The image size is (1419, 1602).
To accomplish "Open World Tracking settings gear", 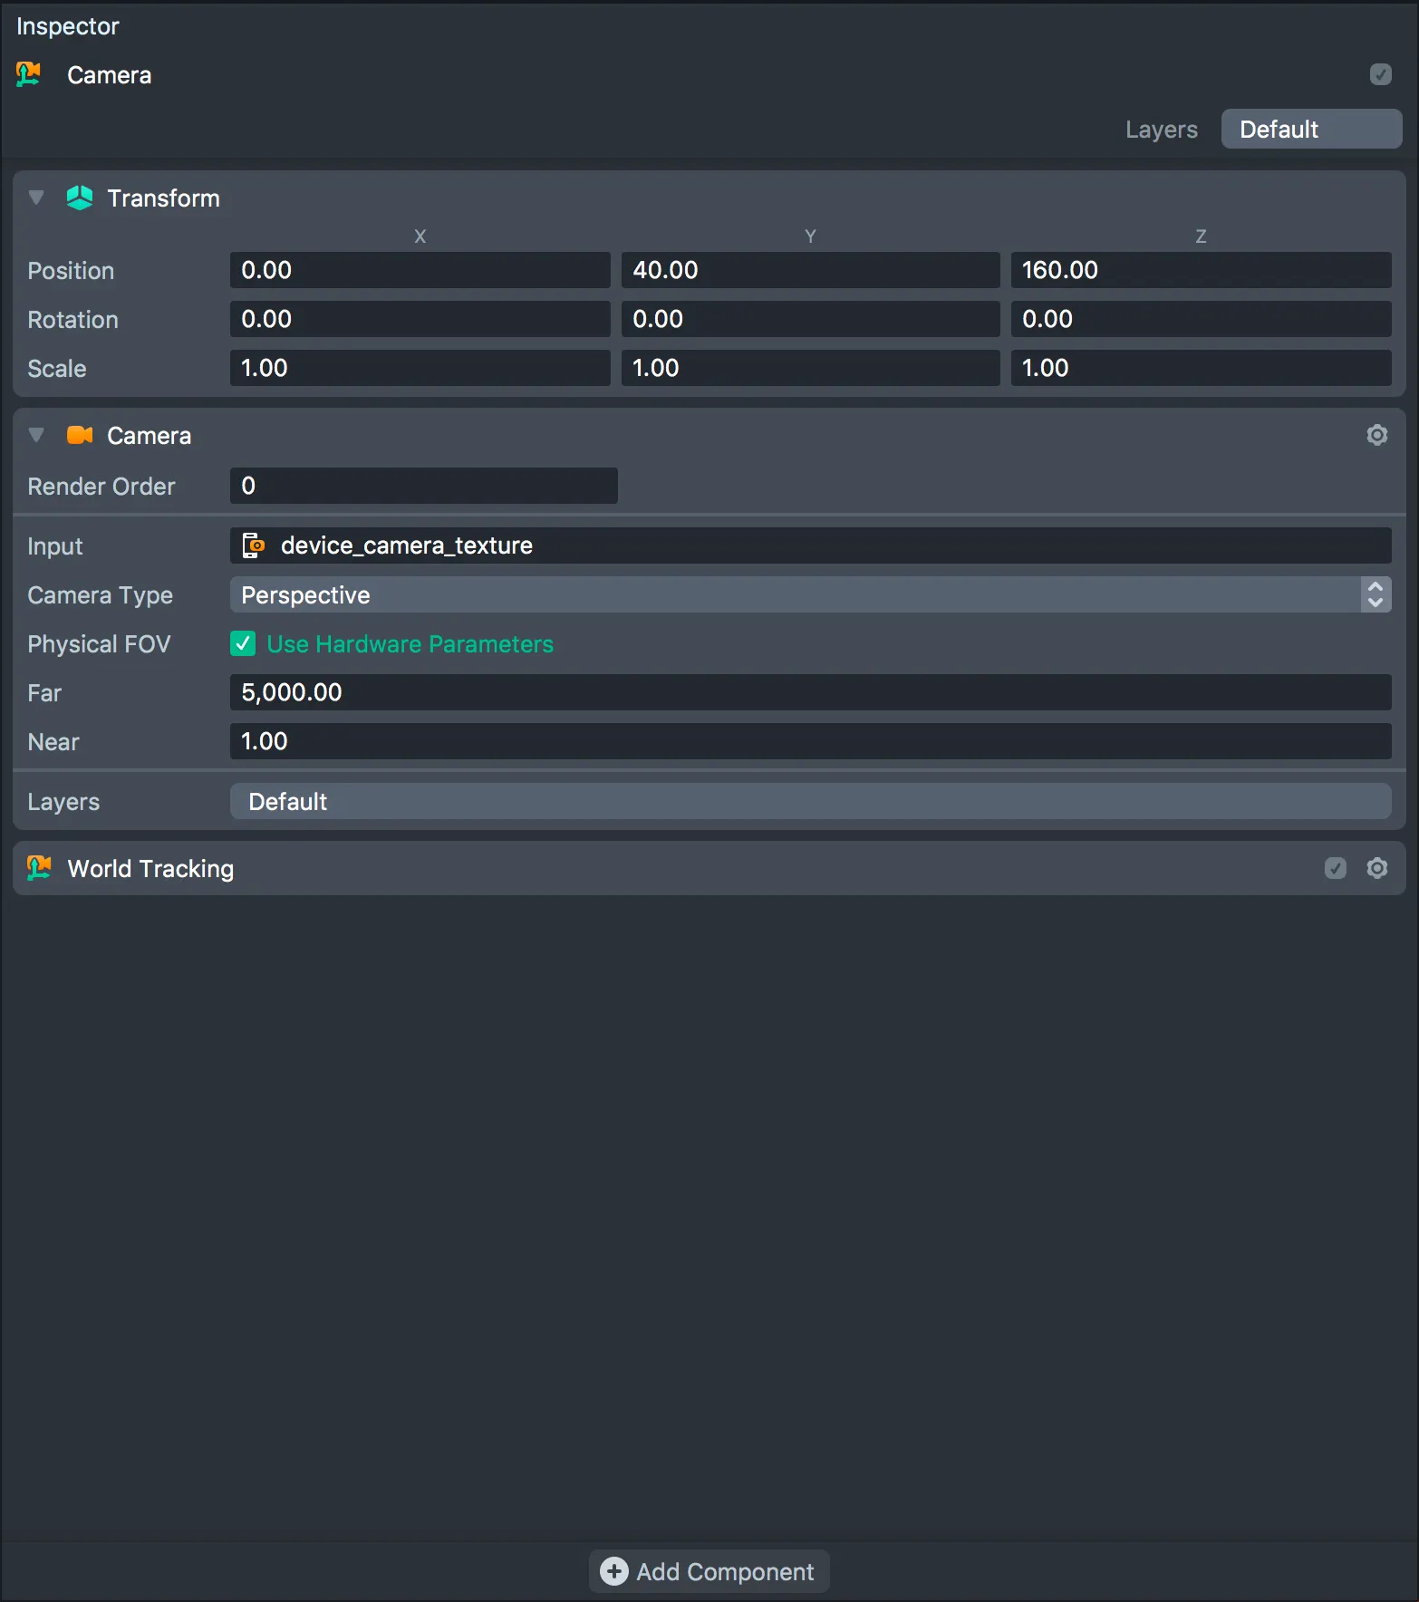I will 1376,868.
